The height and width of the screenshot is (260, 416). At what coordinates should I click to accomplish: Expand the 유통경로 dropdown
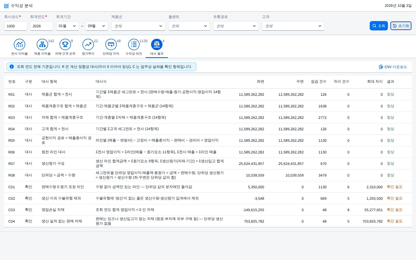(x=236, y=26)
